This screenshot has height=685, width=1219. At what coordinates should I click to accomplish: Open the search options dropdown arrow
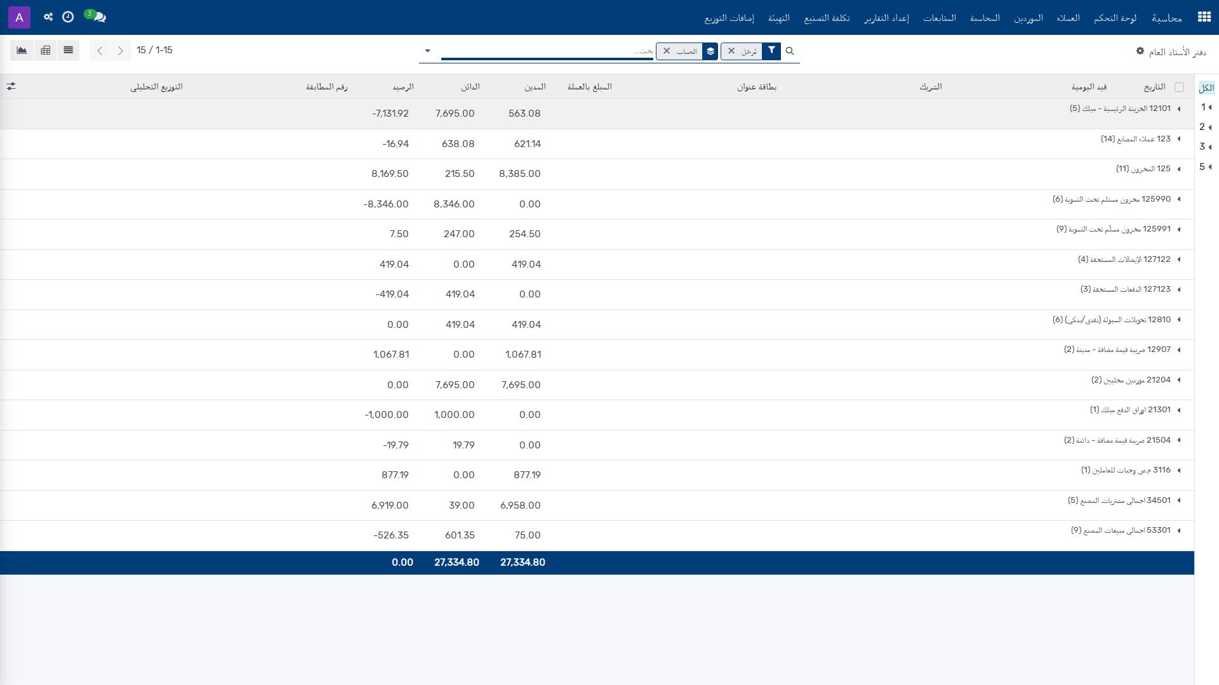pos(427,51)
